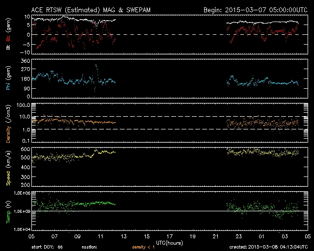Click the green Temp (K) axis label
The height and width of the screenshot is (251, 314).
click(8, 212)
